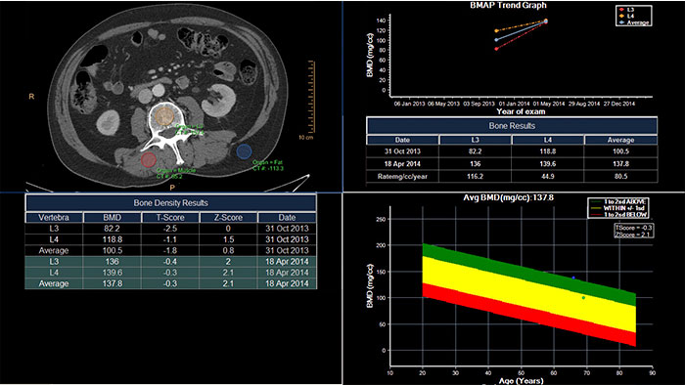Click the 10 cm scale ruler on CT image
The width and height of the screenshot is (685, 385).
click(x=311, y=97)
